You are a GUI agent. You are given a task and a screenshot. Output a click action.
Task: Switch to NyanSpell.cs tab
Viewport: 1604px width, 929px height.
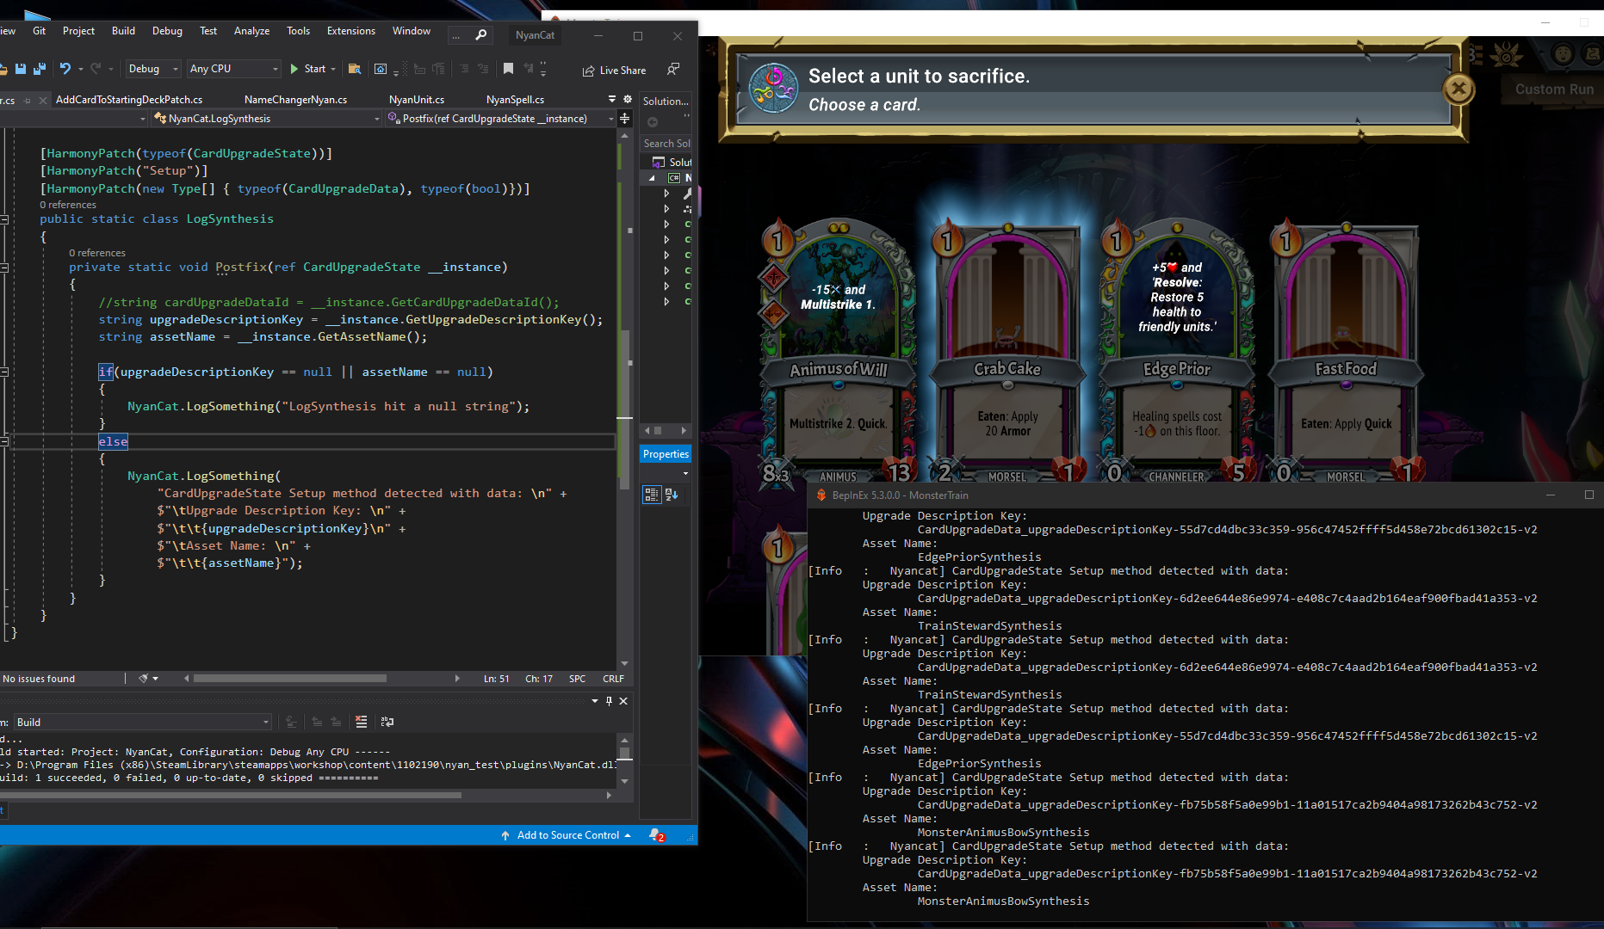[515, 100]
